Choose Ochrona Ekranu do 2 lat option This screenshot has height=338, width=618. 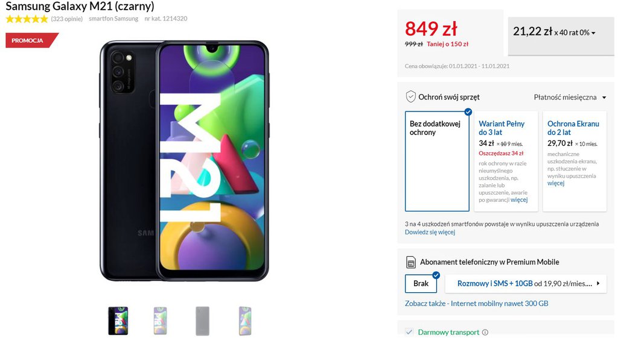tap(575, 161)
